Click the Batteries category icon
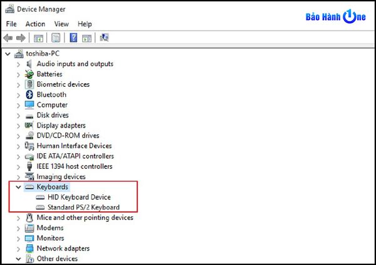 tap(29, 74)
